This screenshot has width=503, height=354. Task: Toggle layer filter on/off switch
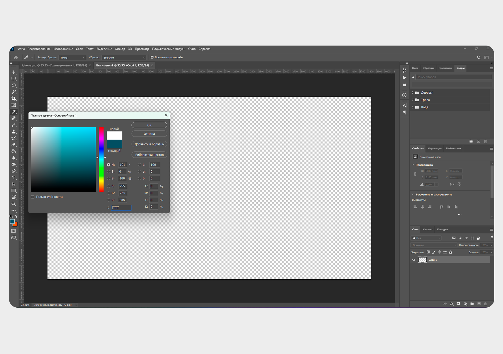click(x=492, y=237)
